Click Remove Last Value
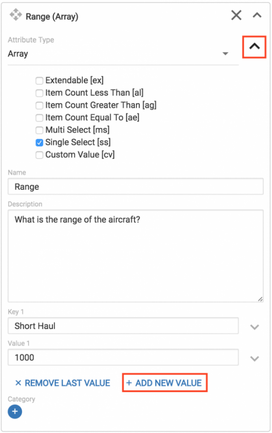Image resolution: width=272 pixels, height=433 pixels. click(x=63, y=383)
